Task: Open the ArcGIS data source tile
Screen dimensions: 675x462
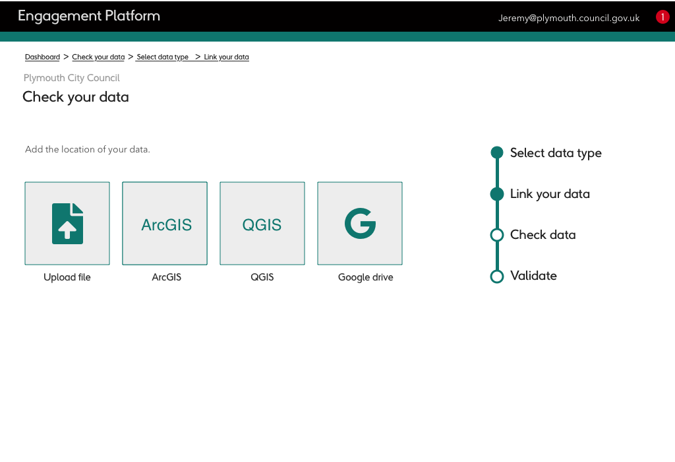Action: (164, 223)
